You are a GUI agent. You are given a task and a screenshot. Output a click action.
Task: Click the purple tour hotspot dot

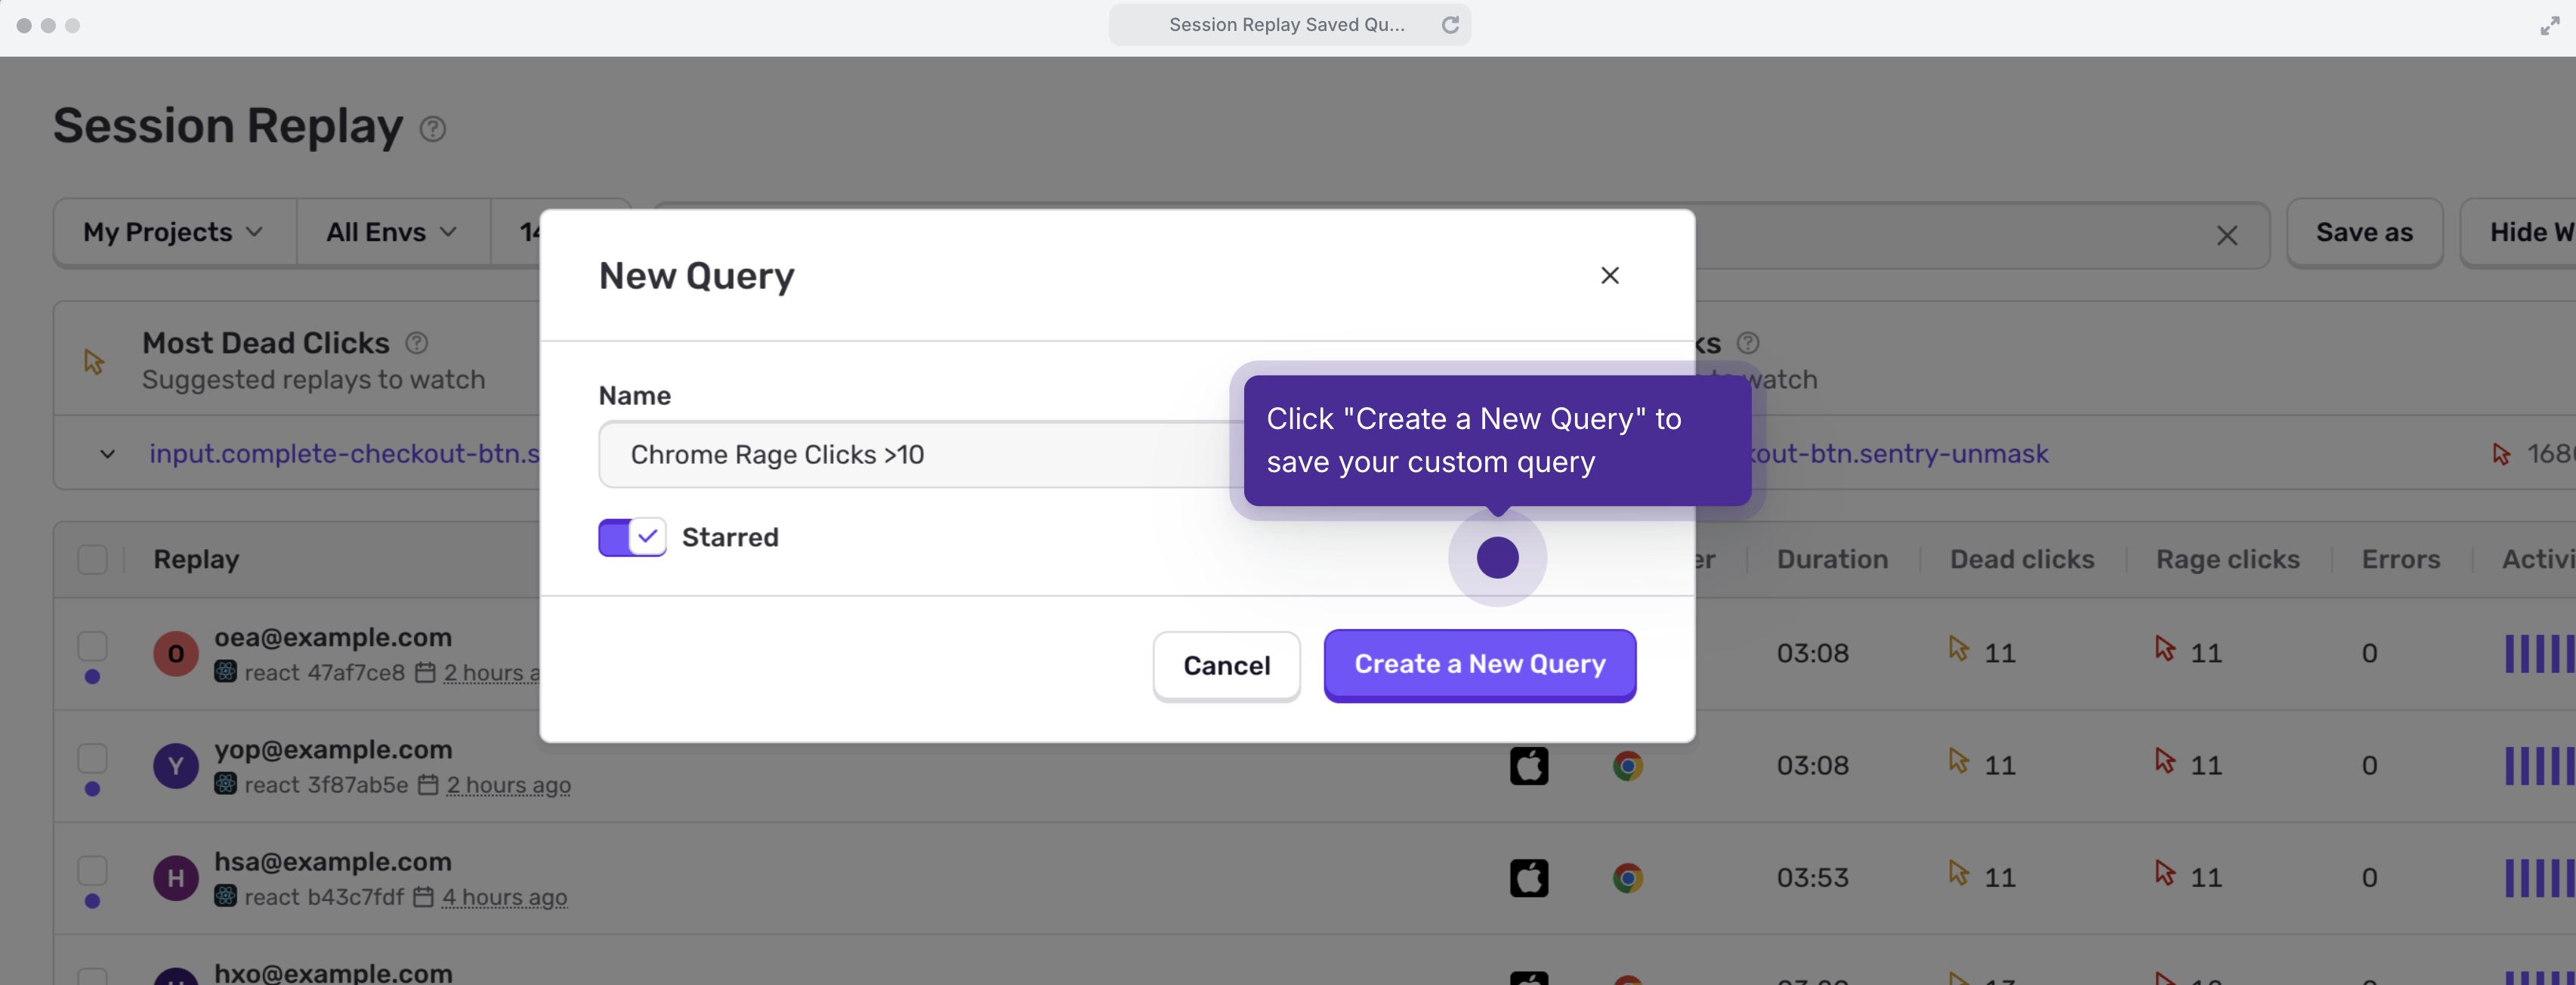(1497, 557)
